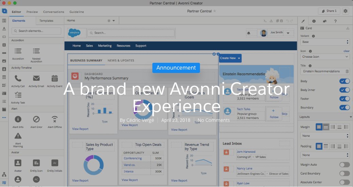The height and width of the screenshot is (187, 353).
Task: Click the download icon in canvas toolbar
Action: [271, 21]
